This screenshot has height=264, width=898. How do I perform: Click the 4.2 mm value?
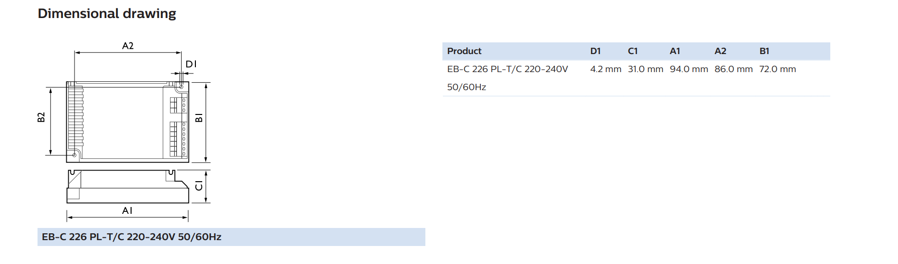[606, 69]
